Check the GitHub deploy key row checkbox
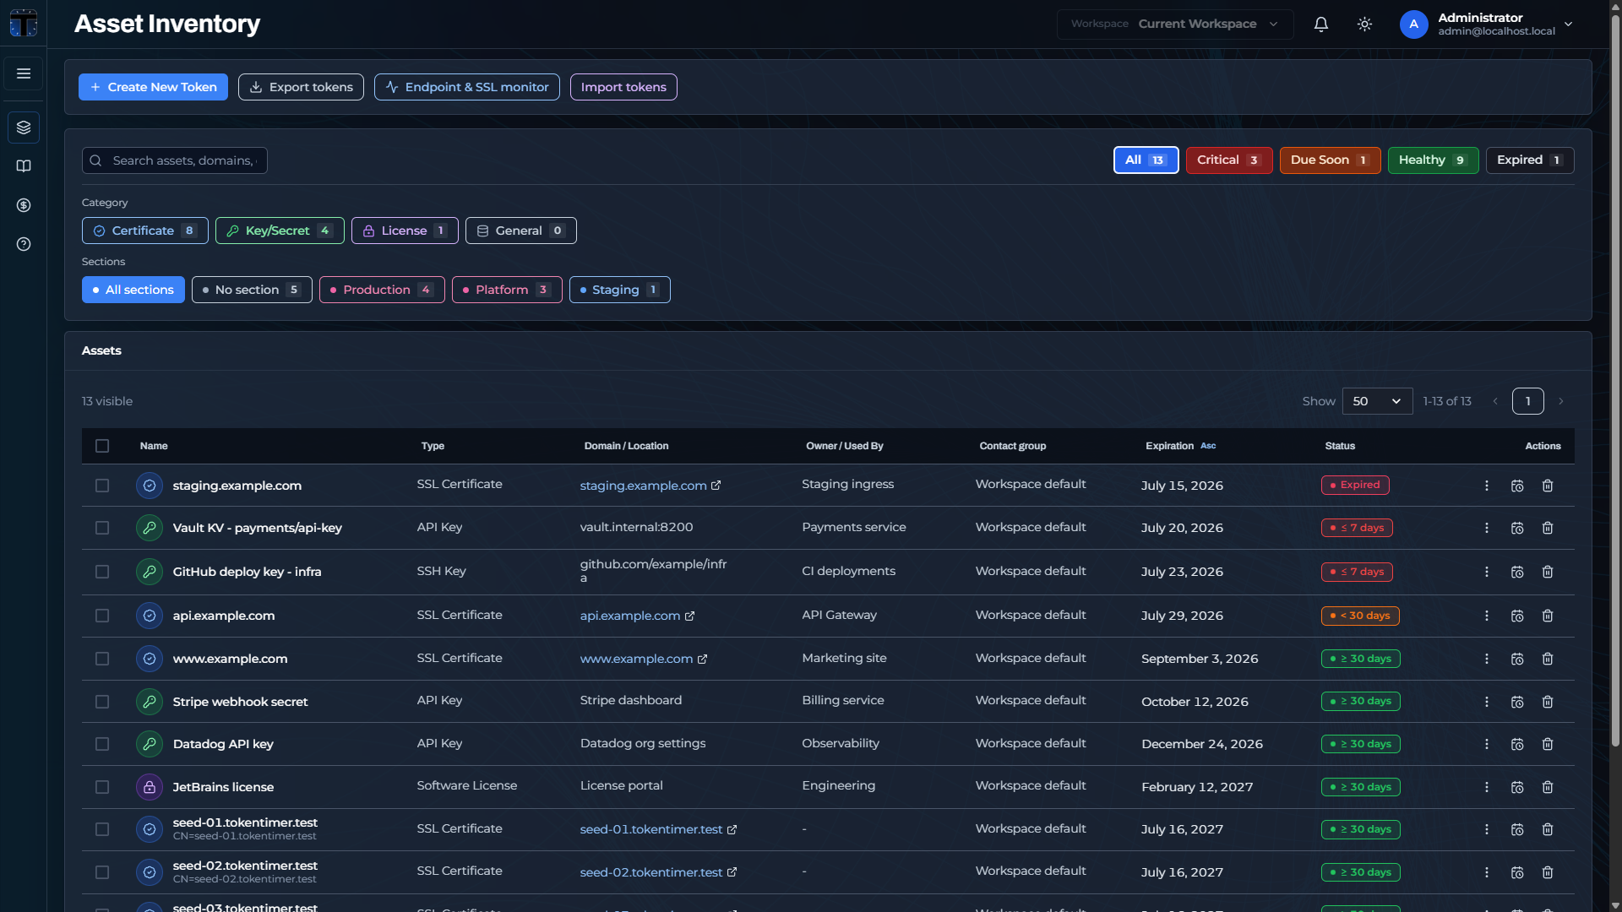 (x=102, y=572)
